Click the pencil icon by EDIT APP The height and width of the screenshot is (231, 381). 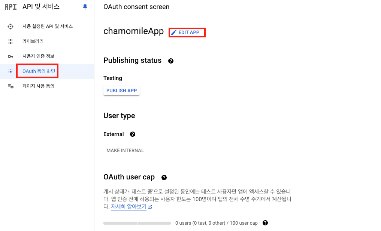tap(173, 33)
